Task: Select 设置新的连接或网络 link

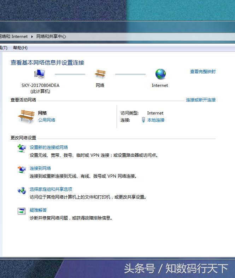Action: (x=49, y=148)
